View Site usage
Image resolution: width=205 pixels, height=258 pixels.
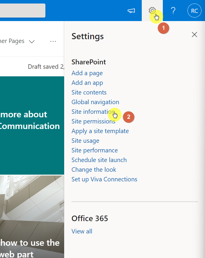pos(85,141)
